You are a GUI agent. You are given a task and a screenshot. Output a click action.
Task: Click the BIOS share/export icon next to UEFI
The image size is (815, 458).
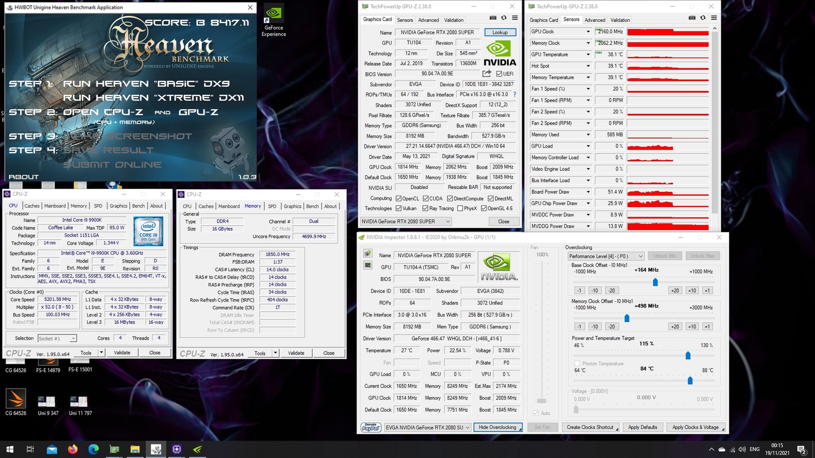click(487, 73)
